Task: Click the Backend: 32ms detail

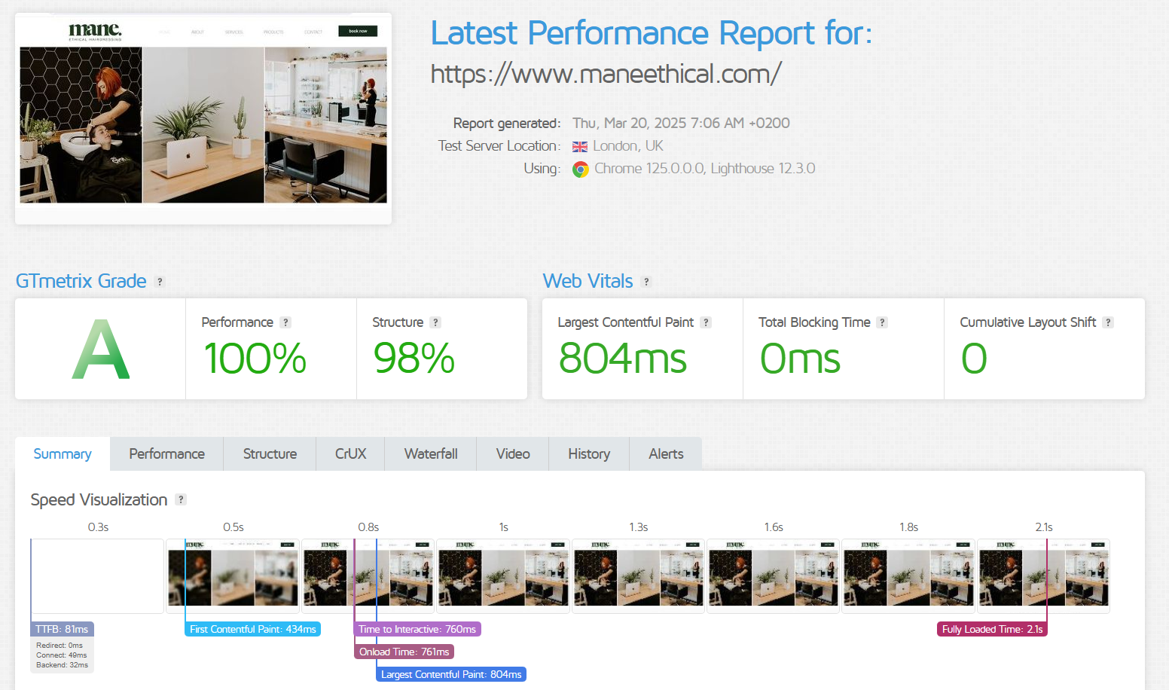Action: pyautogui.click(x=62, y=665)
